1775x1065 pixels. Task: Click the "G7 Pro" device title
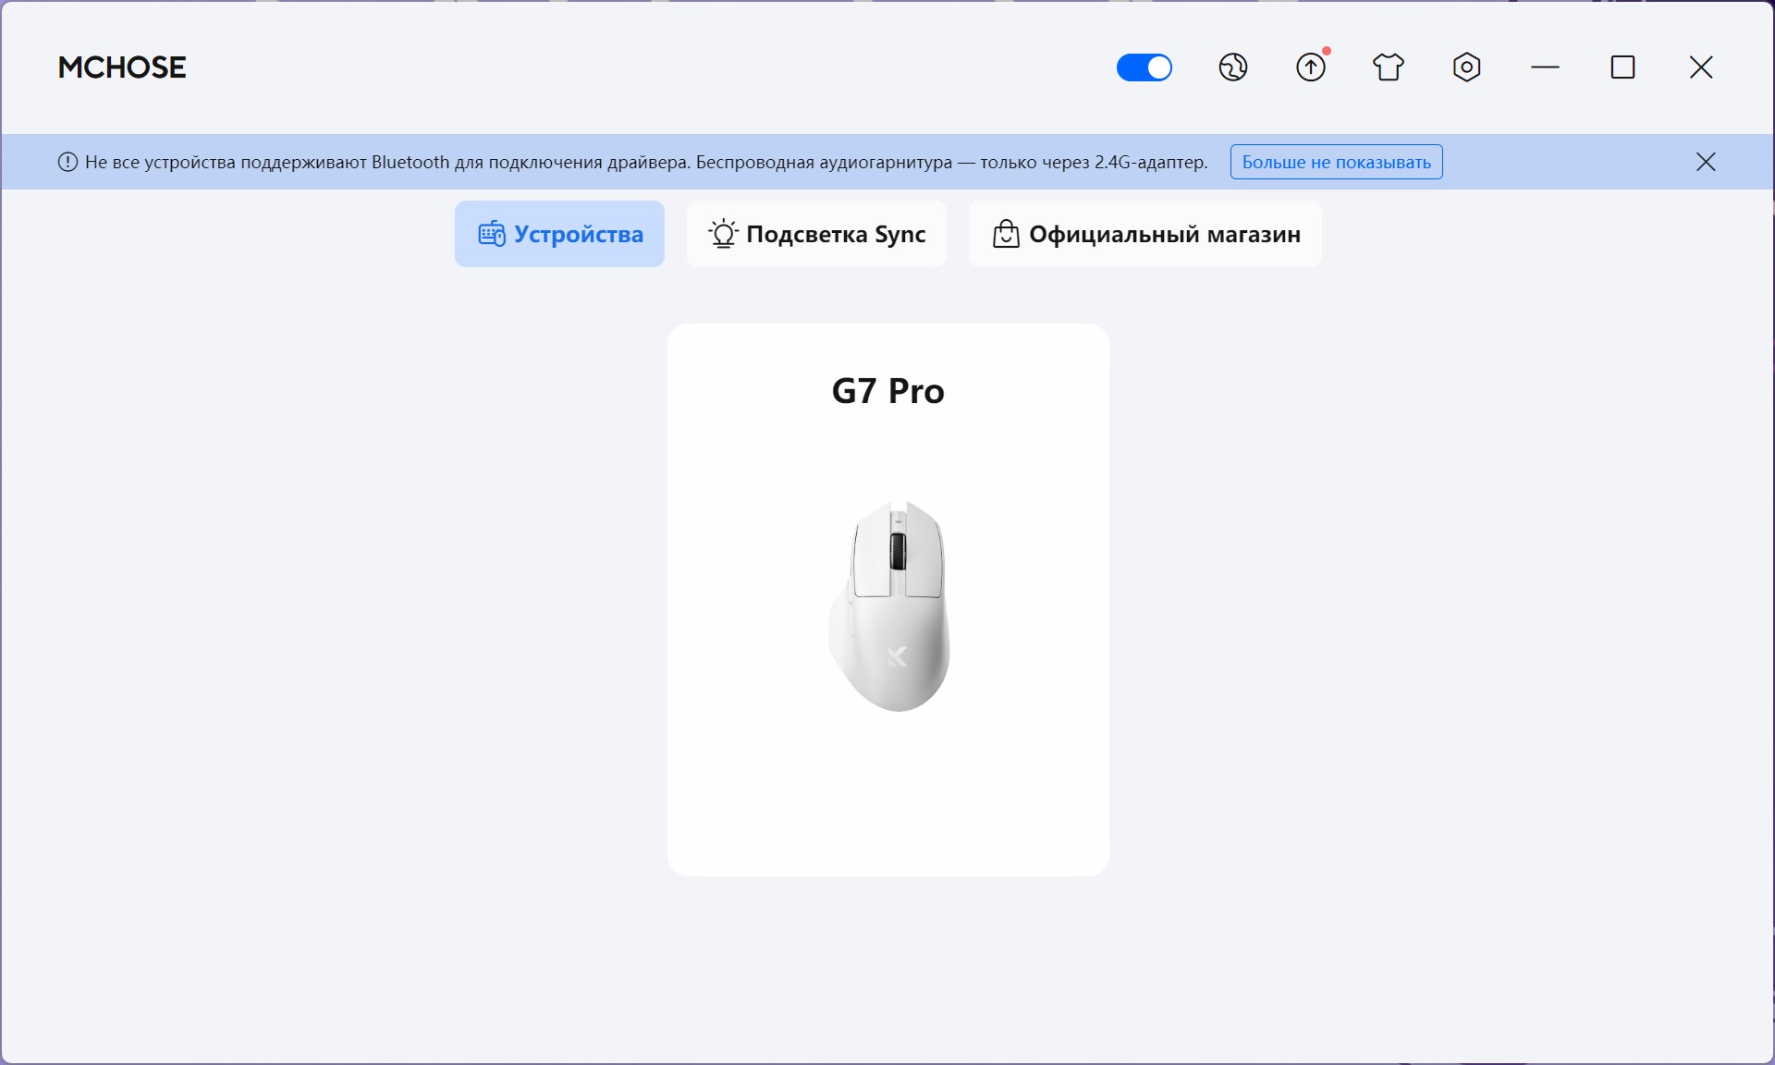(888, 391)
